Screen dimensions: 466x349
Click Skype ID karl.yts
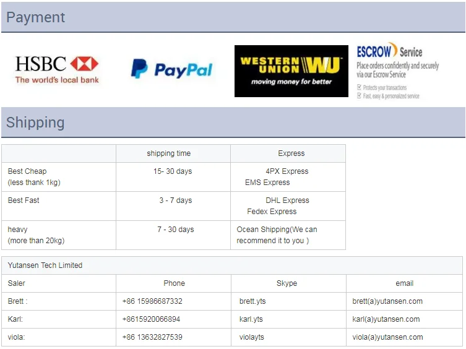[251, 319]
